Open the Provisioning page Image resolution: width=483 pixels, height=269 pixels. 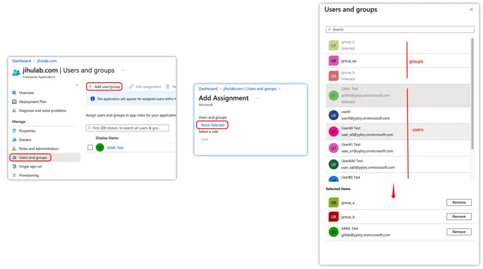coord(29,175)
